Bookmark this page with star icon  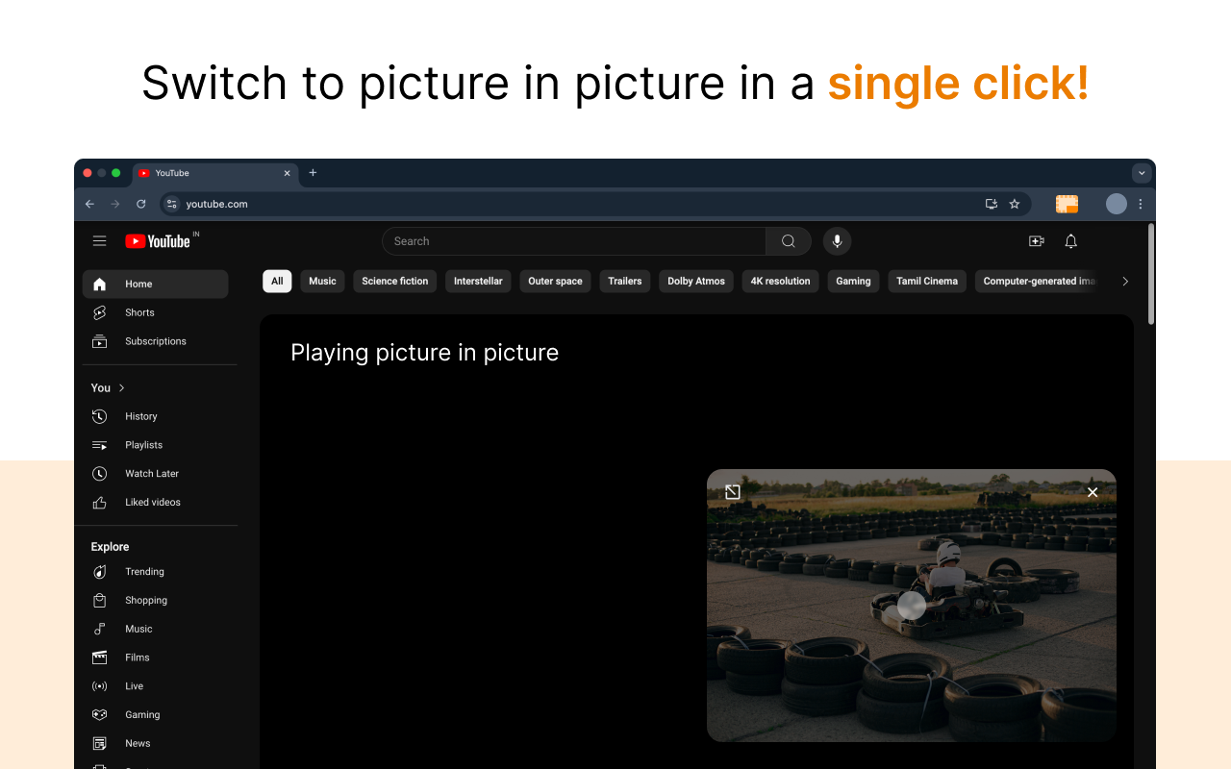coord(1014,204)
